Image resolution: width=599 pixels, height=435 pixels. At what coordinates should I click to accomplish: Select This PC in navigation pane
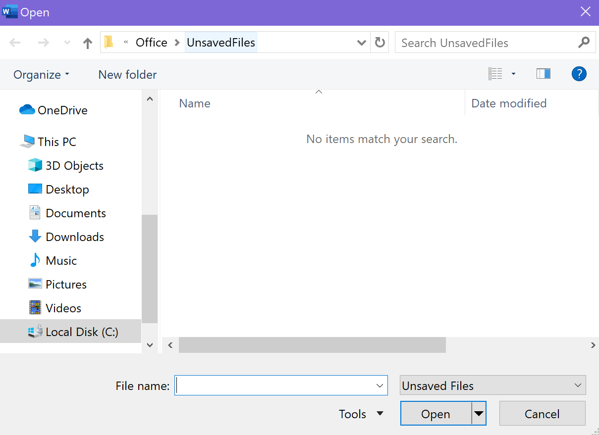click(48, 142)
